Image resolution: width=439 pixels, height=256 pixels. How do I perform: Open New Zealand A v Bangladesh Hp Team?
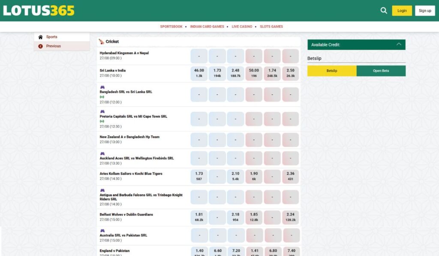tap(129, 137)
